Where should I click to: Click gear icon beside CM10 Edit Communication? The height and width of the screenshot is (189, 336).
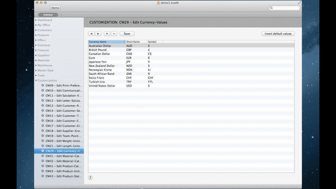click(x=42, y=90)
